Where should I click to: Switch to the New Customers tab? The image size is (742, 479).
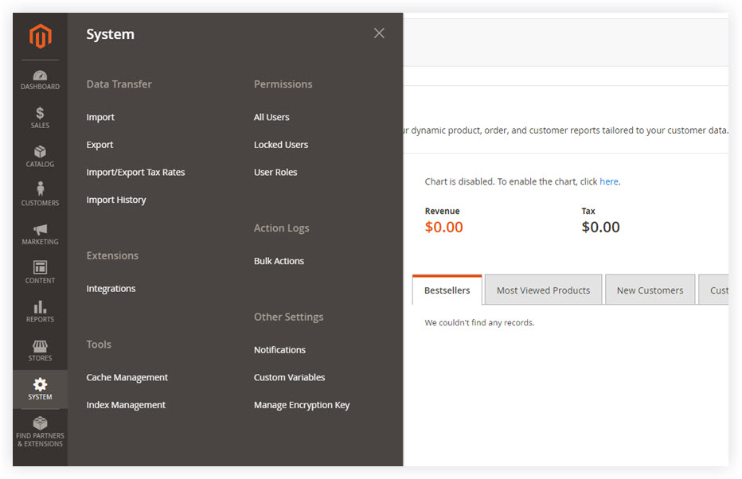(x=650, y=290)
